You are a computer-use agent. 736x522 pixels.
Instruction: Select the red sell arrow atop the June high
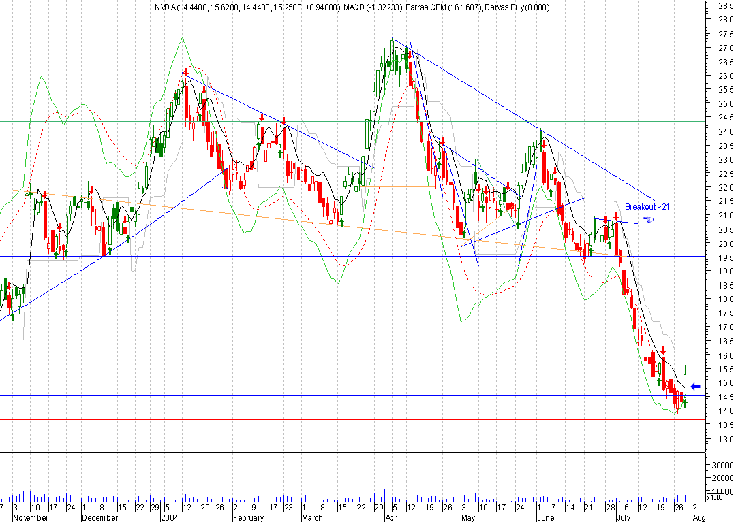(542, 143)
